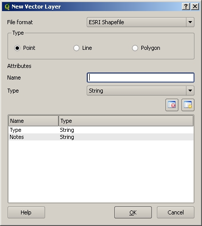Select the Point geometry type
The image size is (202, 226).
pos(17,48)
